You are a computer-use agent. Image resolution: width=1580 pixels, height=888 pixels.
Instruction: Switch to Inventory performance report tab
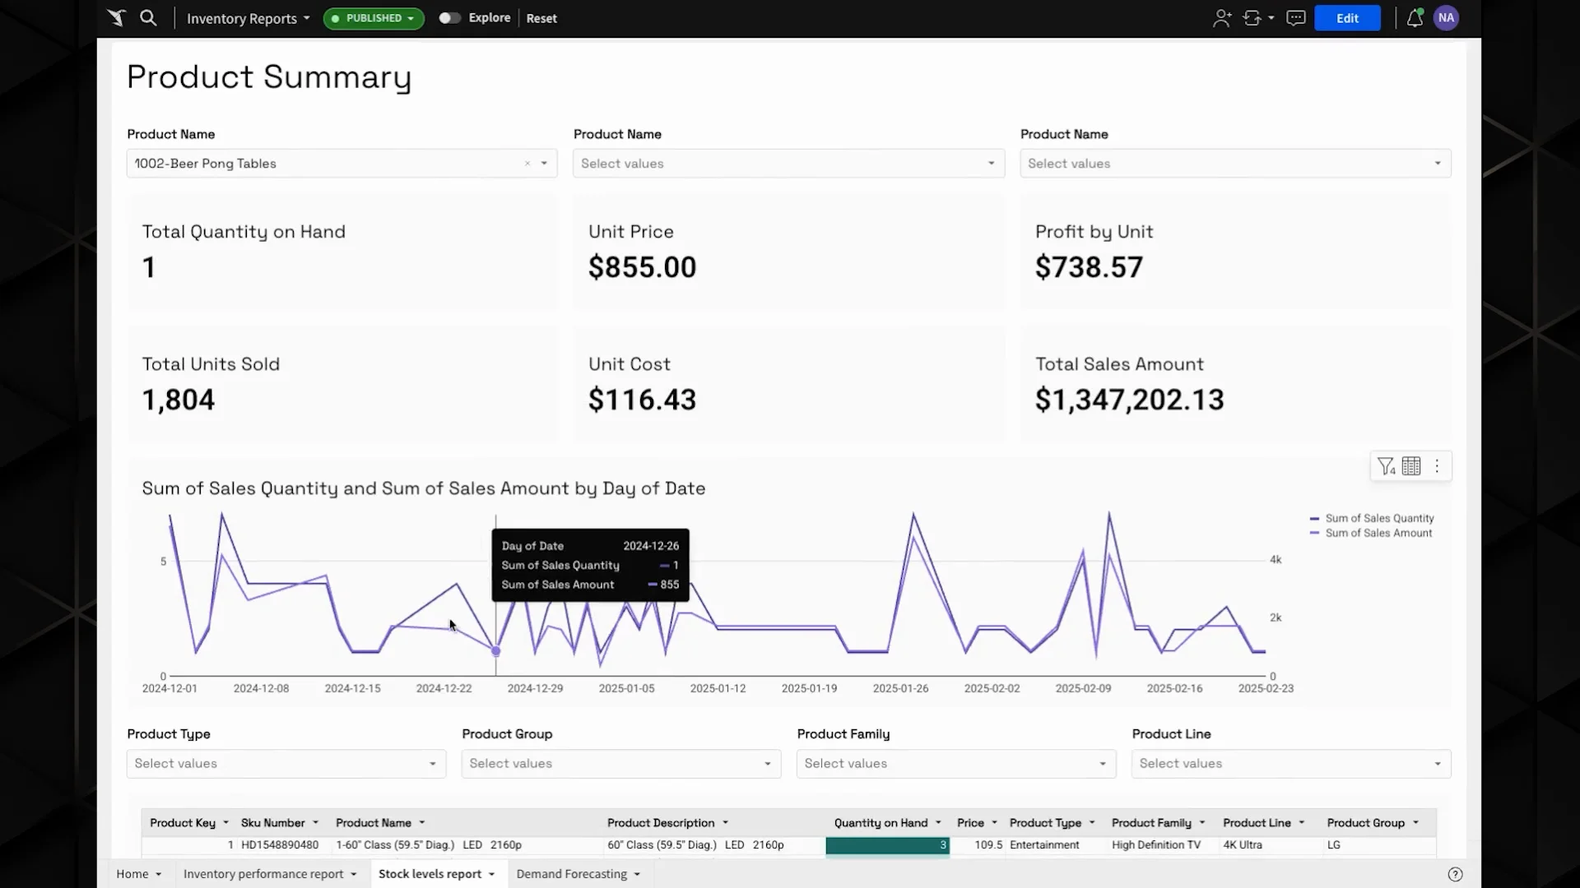[263, 874]
